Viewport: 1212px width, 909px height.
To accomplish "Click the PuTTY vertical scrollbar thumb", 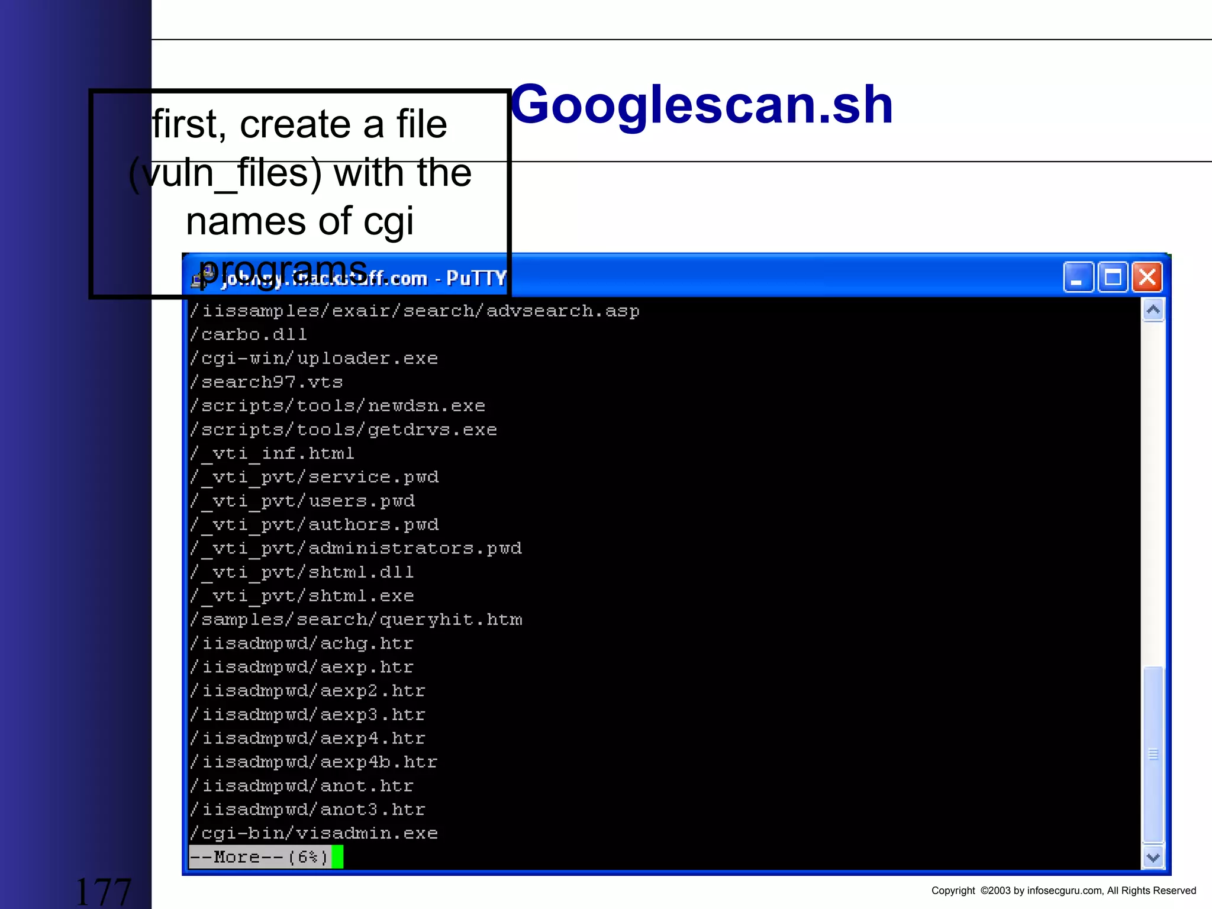I will pyautogui.click(x=1153, y=755).
